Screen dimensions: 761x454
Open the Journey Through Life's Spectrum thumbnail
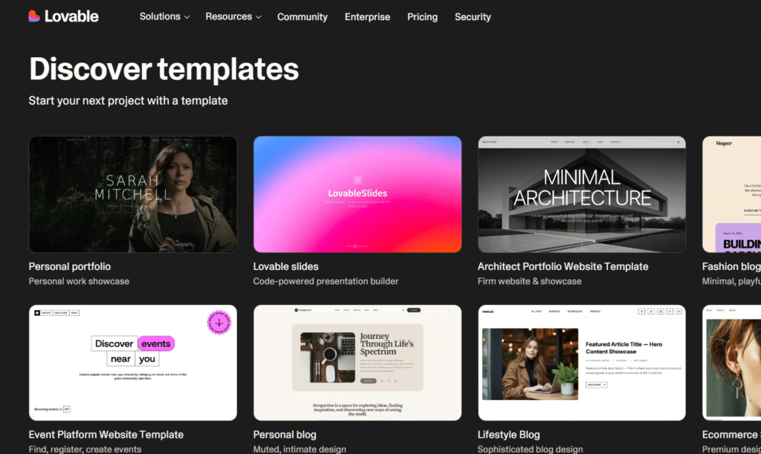point(357,363)
